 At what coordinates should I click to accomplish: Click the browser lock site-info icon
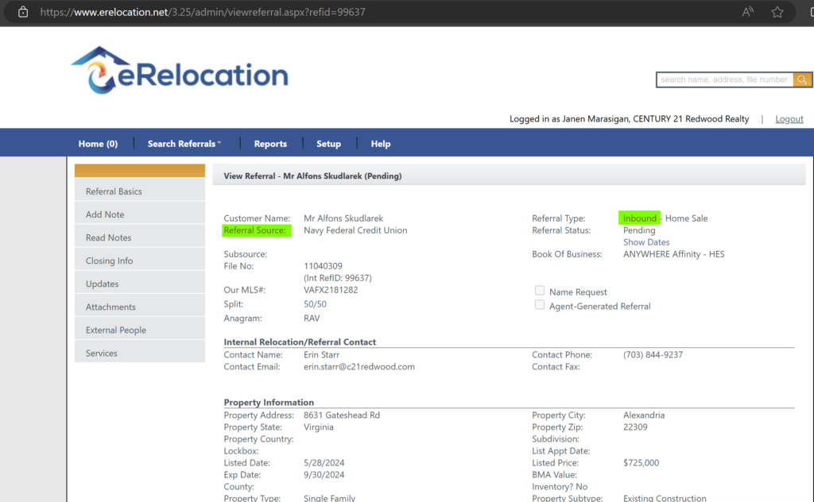[x=23, y=12]
